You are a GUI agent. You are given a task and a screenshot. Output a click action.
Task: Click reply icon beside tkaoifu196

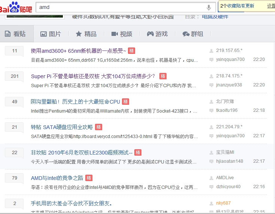(x=211, y=110)
